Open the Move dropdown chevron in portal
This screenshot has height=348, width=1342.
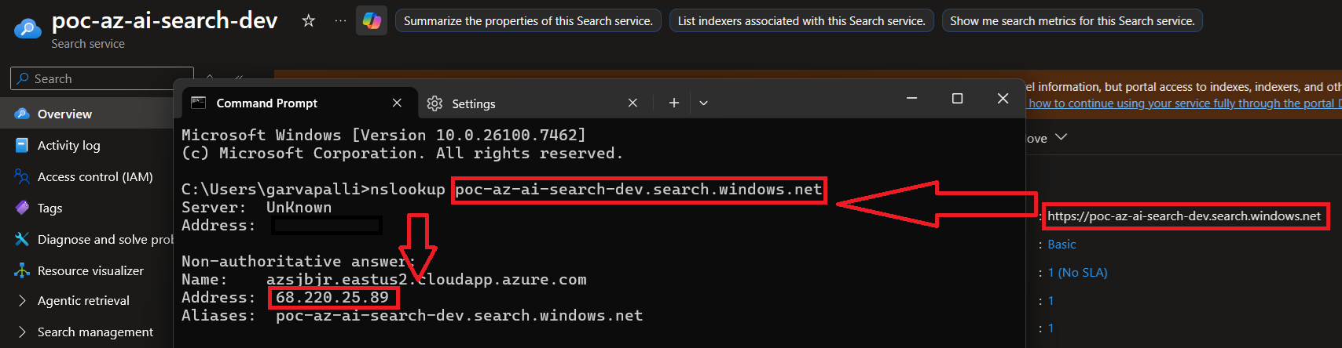[1061, 137]
